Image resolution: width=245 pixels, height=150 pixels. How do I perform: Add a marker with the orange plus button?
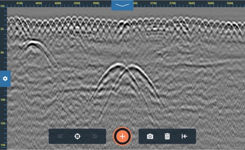click(122, 136)
